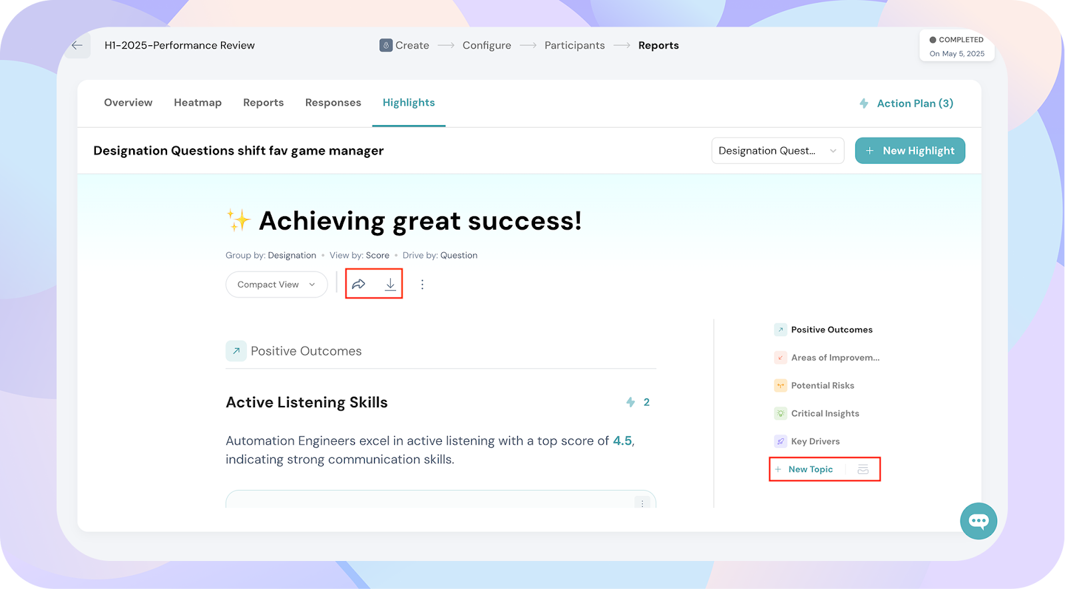Add a New Topic

(x=810, y=469)
